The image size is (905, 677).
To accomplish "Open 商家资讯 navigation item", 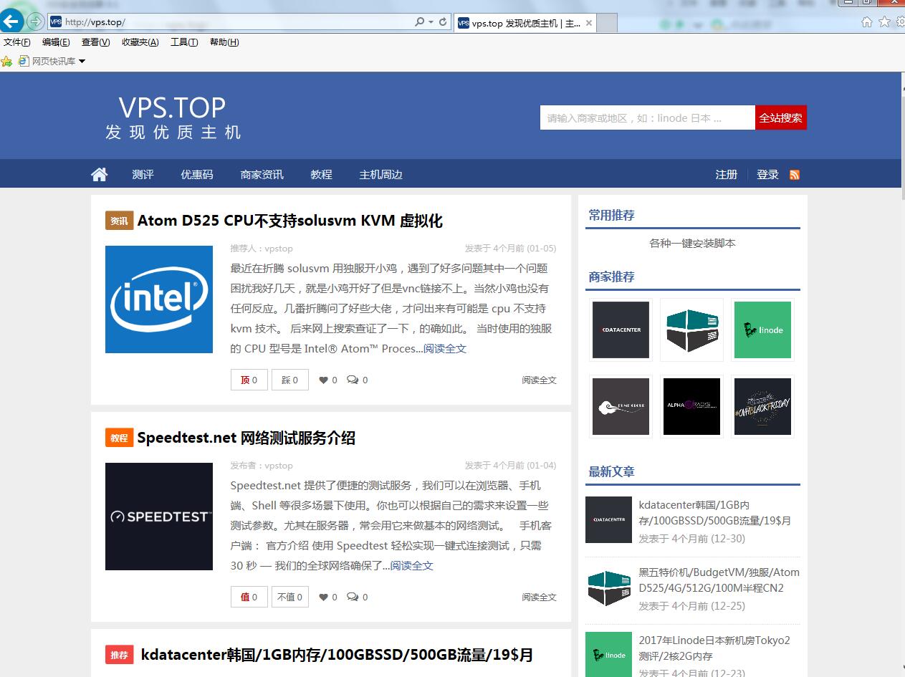I will coord(262,174).
